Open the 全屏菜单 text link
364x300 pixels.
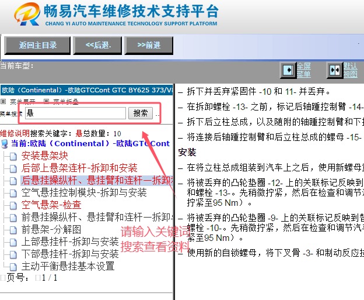coord(304,70)
